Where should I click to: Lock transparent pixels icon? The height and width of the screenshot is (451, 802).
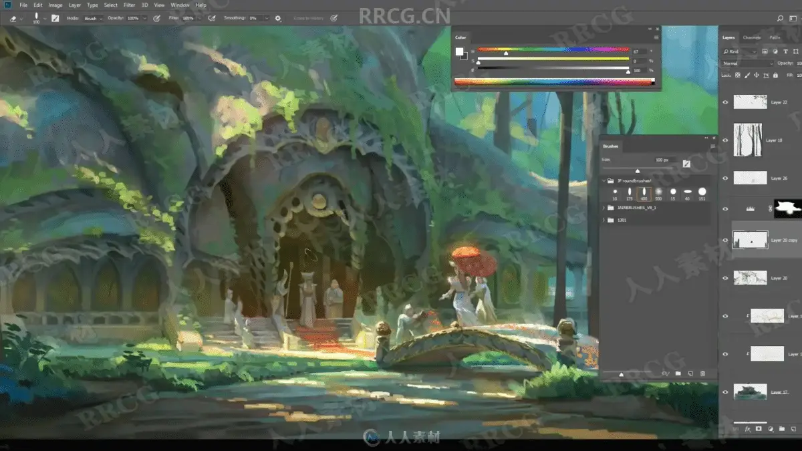point(738,75)
